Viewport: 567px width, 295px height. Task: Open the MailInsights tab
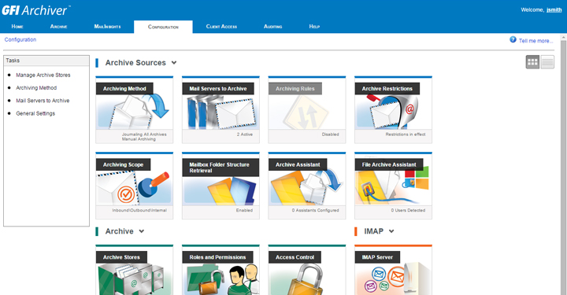pos(107,27)
